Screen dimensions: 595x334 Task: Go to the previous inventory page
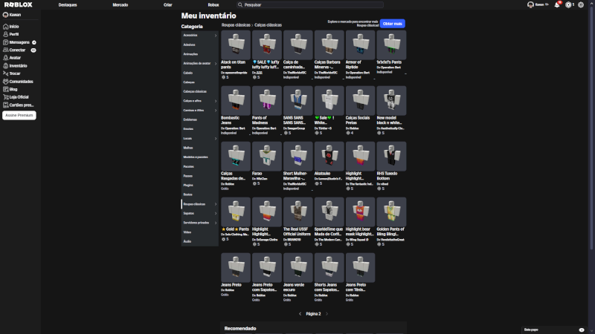[300, 313]
